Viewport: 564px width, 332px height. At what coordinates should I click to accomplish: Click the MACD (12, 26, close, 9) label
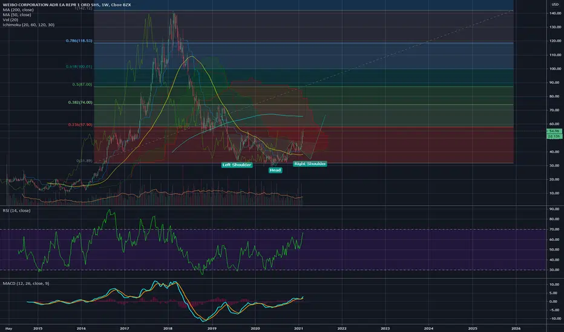click(26, 284)
